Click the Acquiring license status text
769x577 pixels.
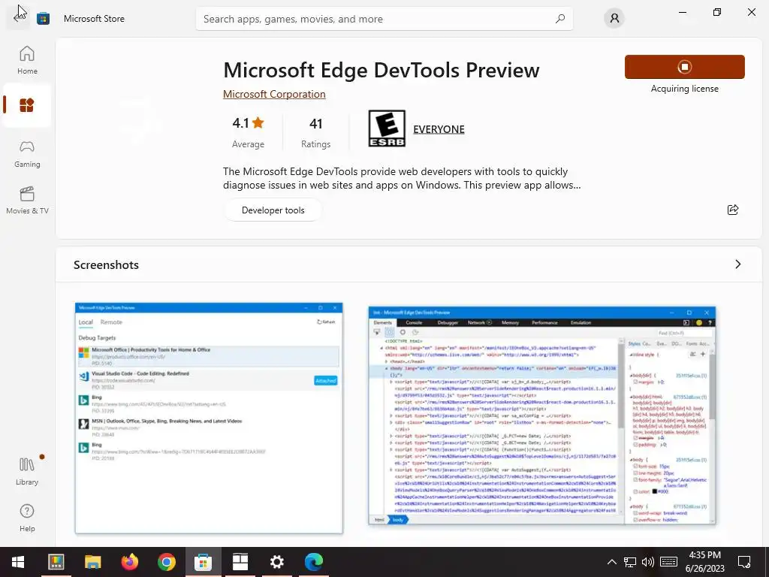tap(685, 89)
